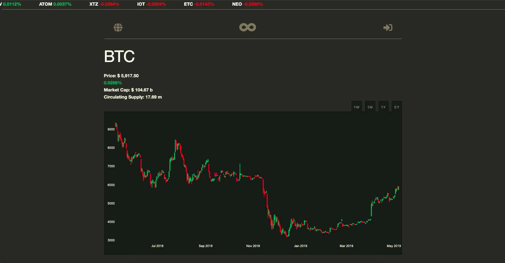Select the 1Y chart range
This screenshot has height=263, width=505.
(383, 107)
